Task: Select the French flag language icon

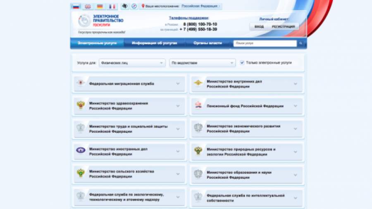Action: tap(112, 7)
